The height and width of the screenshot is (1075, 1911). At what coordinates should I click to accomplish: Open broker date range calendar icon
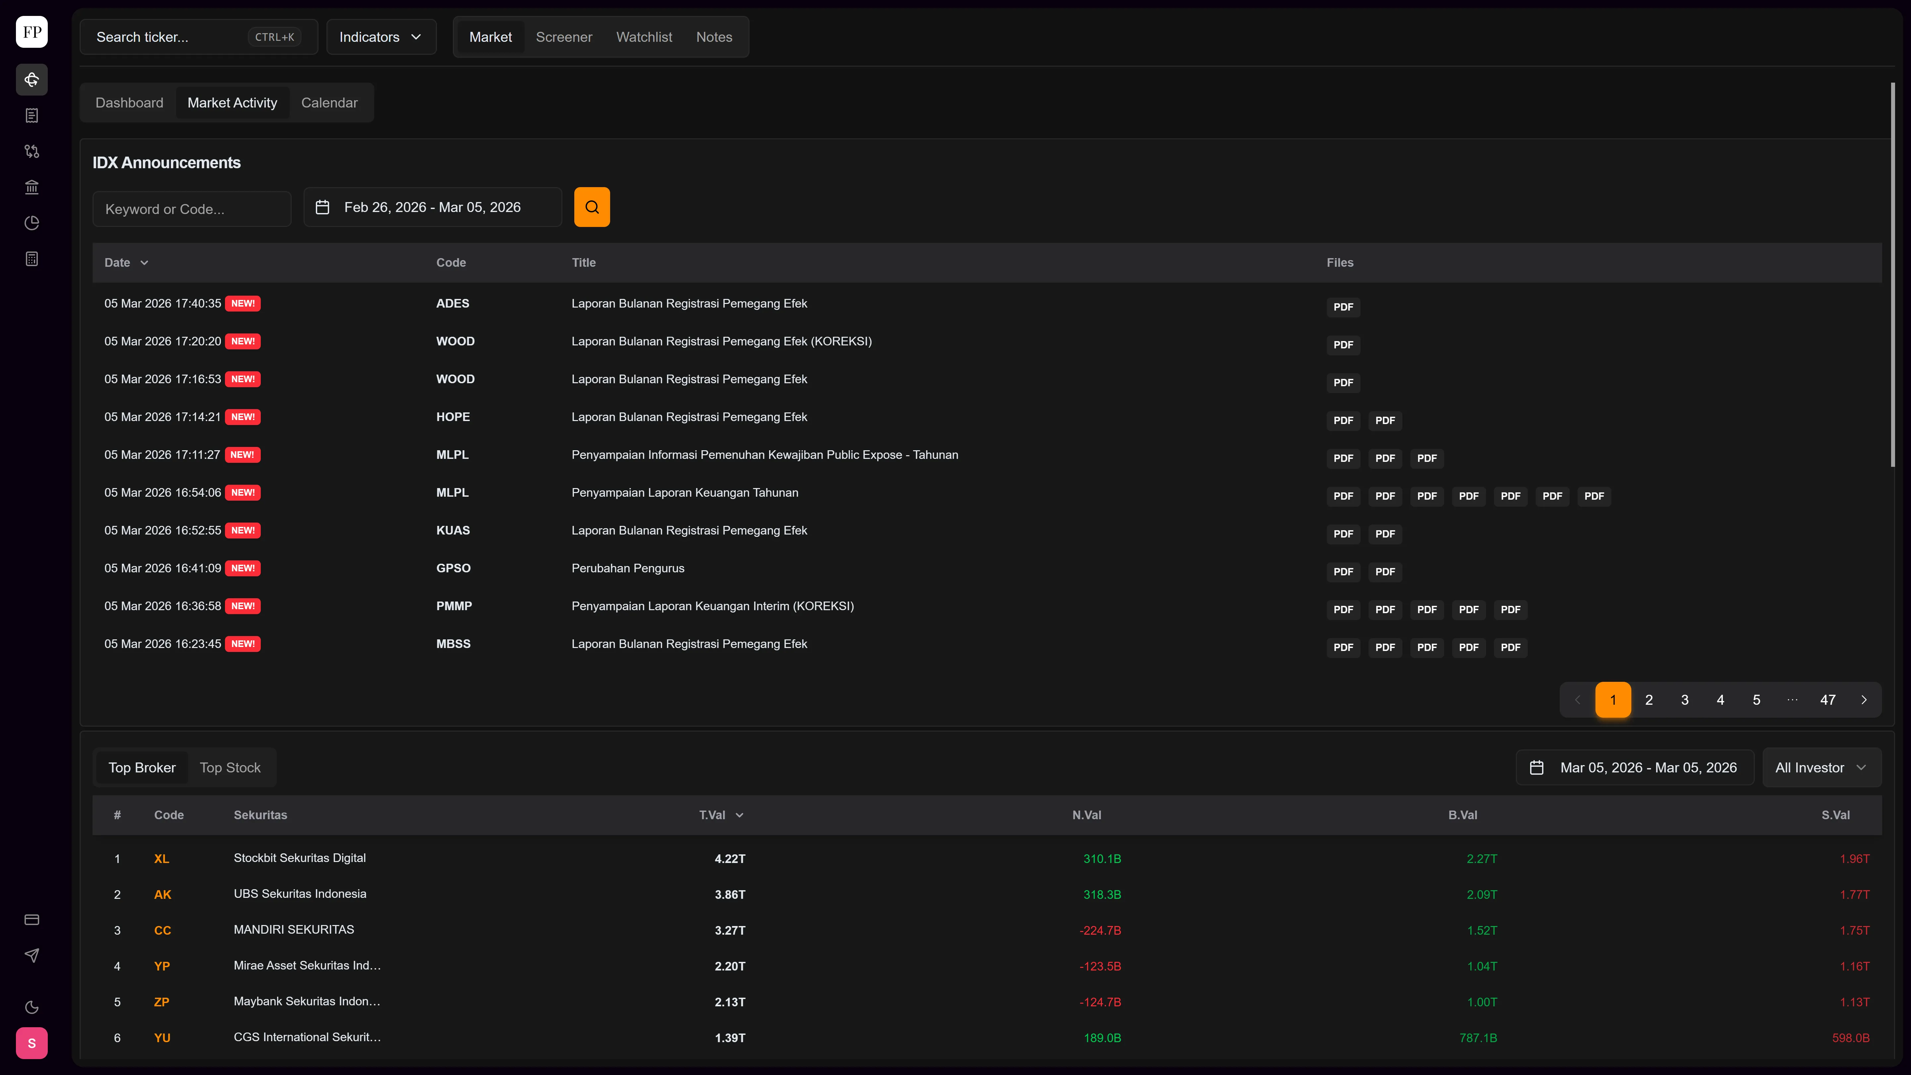(x=1537, y=767)
